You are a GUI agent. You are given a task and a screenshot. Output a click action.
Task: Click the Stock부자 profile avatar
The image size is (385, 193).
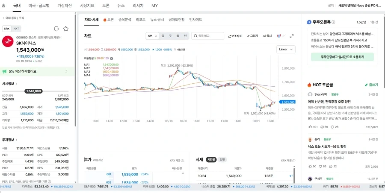[310, 94]
